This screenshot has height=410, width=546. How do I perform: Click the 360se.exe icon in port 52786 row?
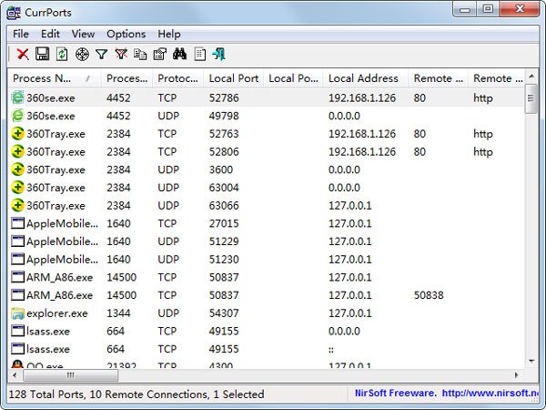coord(18,97)
